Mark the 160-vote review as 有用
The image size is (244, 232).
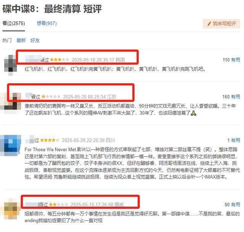(x=236, y=97)
